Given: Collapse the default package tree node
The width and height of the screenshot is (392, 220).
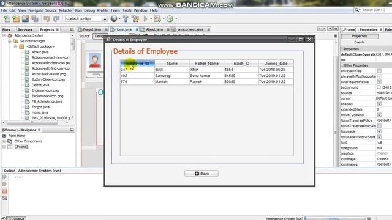Looking at the screenshot, I should pos(15,46).
